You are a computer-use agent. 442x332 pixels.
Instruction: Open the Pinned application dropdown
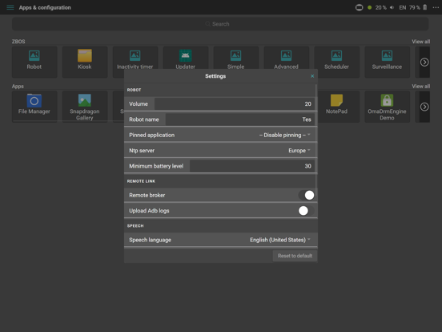click(285, 135)
